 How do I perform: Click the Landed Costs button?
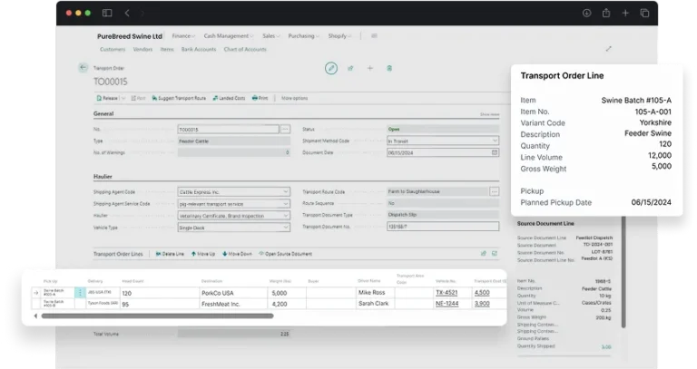[229, 97]
